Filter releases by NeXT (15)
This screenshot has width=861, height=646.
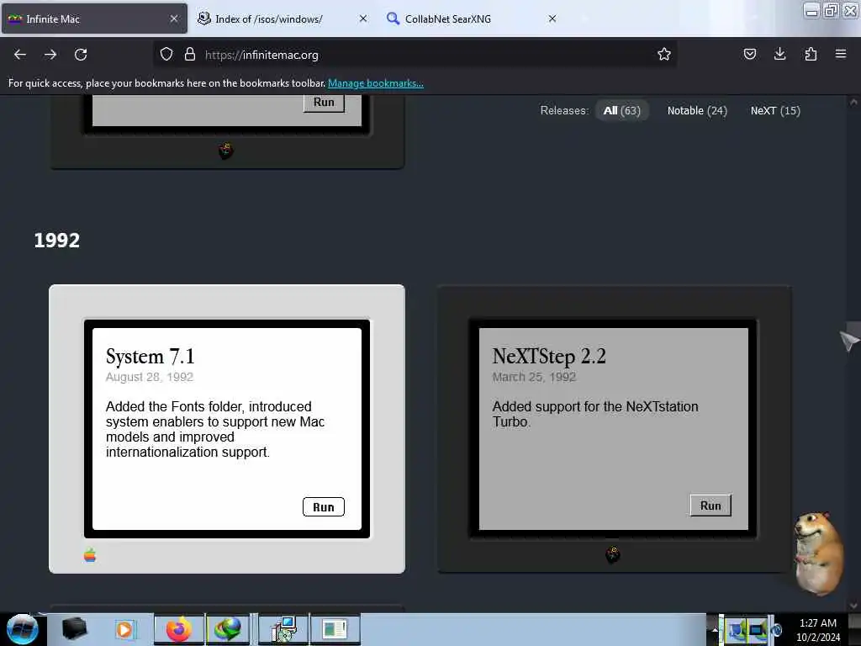775,110
